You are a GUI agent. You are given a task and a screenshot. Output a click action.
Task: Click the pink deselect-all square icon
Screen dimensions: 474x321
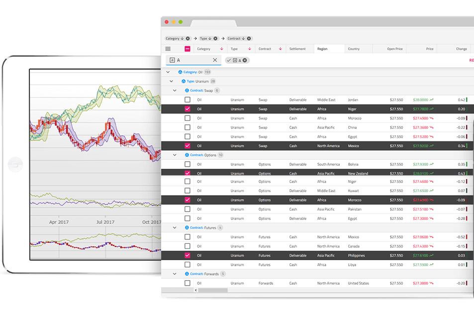(x=187, y=49)
